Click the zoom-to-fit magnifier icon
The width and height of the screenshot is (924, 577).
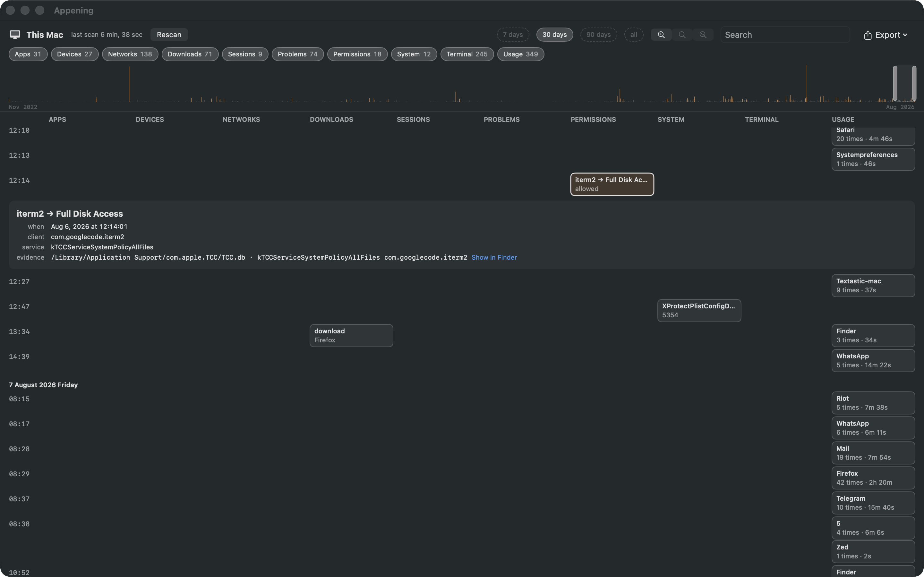[x=703, y=35]
